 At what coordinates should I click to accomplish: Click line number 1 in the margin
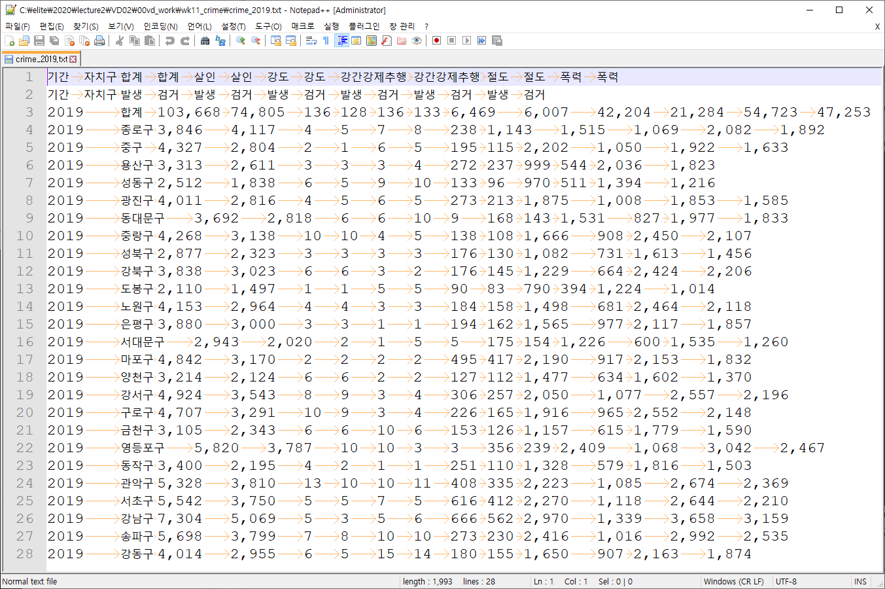[29, 77]
